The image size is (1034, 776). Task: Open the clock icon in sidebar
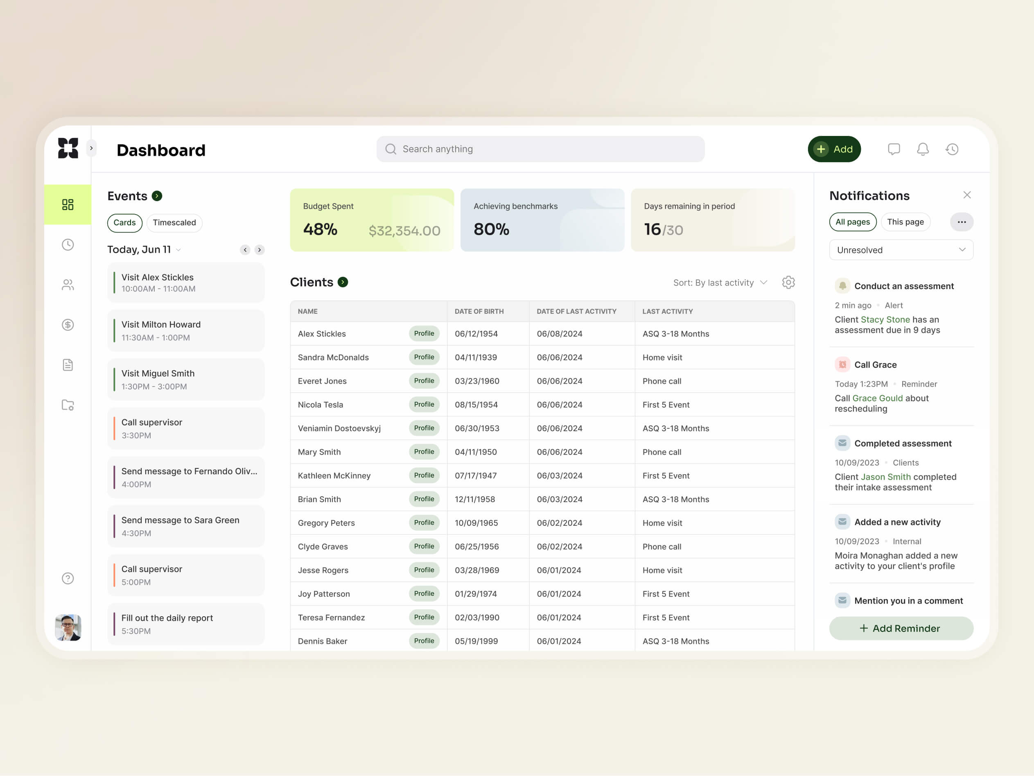point(68,244)
